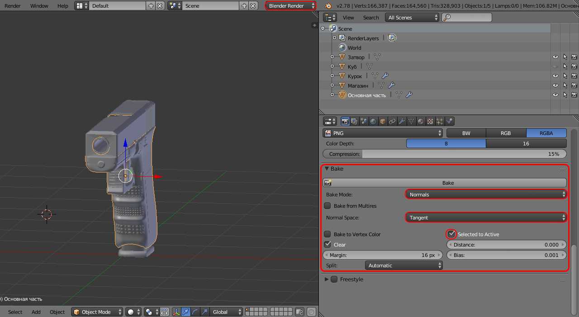Toggle viewport visibility of Затвор object
Screen dimensions: 579x317
[555, 57]
